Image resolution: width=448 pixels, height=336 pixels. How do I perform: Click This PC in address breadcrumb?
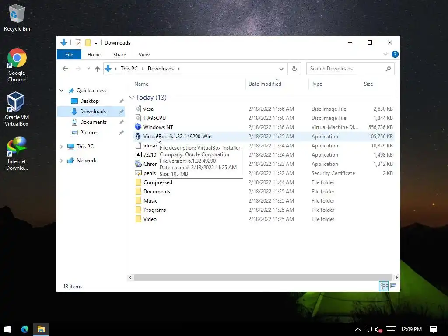[x=129, y=69]
